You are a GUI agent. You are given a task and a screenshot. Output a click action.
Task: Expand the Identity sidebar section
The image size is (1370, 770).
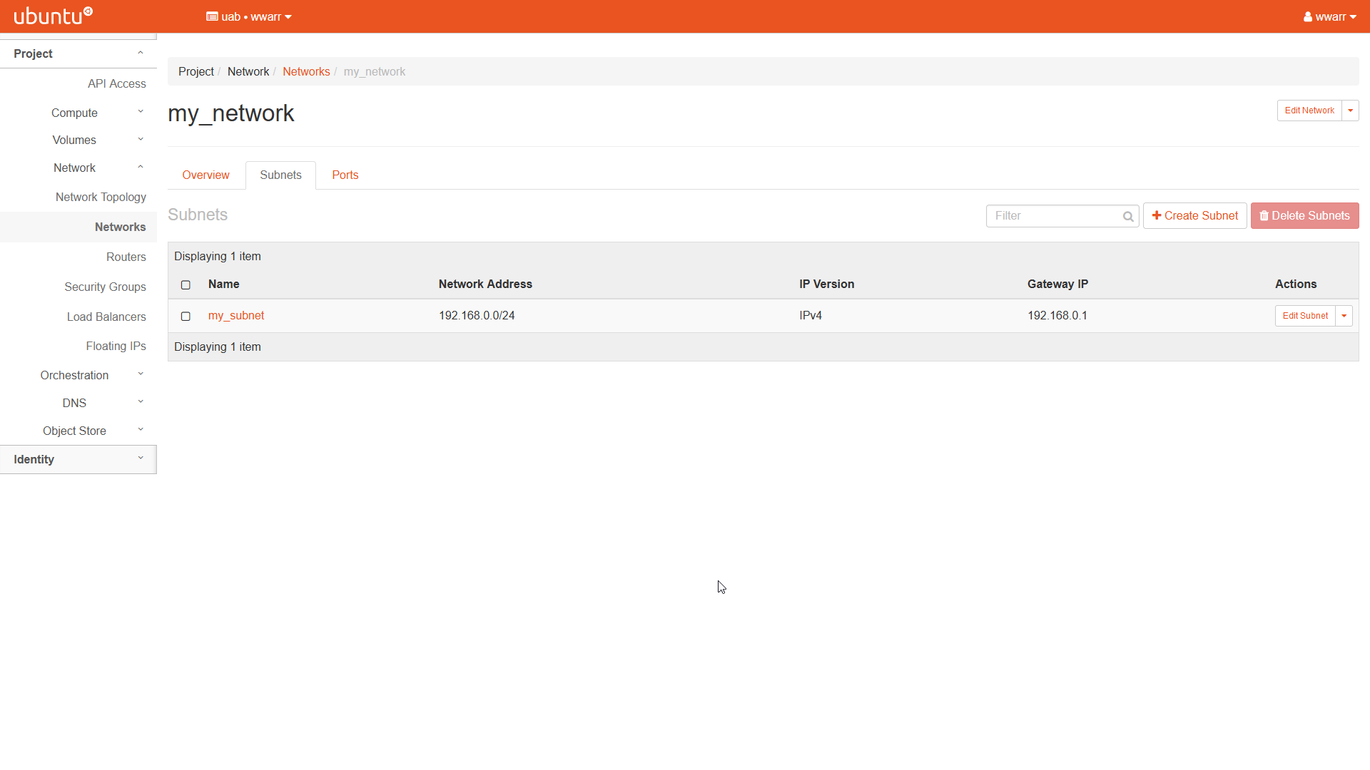pyautogui.click(x=78, y=459)
